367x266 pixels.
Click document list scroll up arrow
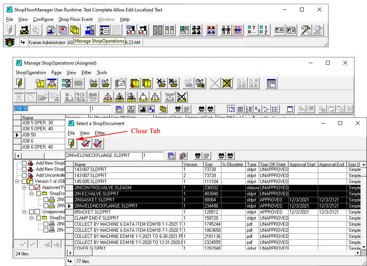point(364,165)
